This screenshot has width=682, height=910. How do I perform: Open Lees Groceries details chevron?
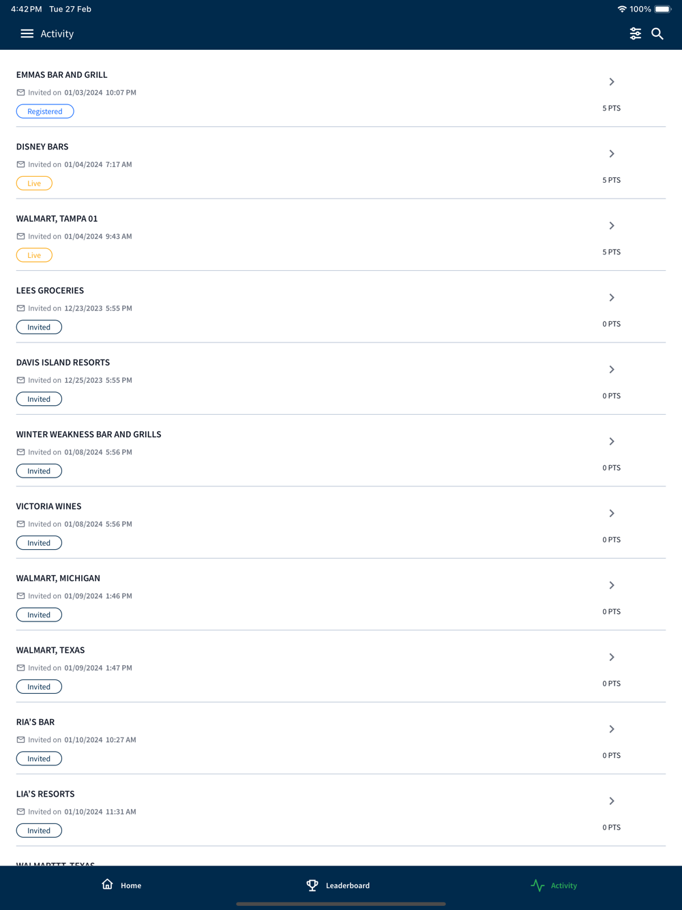[x=612, y=297]
